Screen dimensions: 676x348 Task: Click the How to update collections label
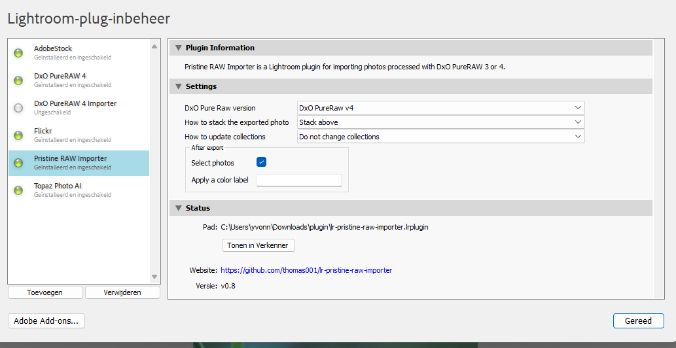tap(225, 137)
